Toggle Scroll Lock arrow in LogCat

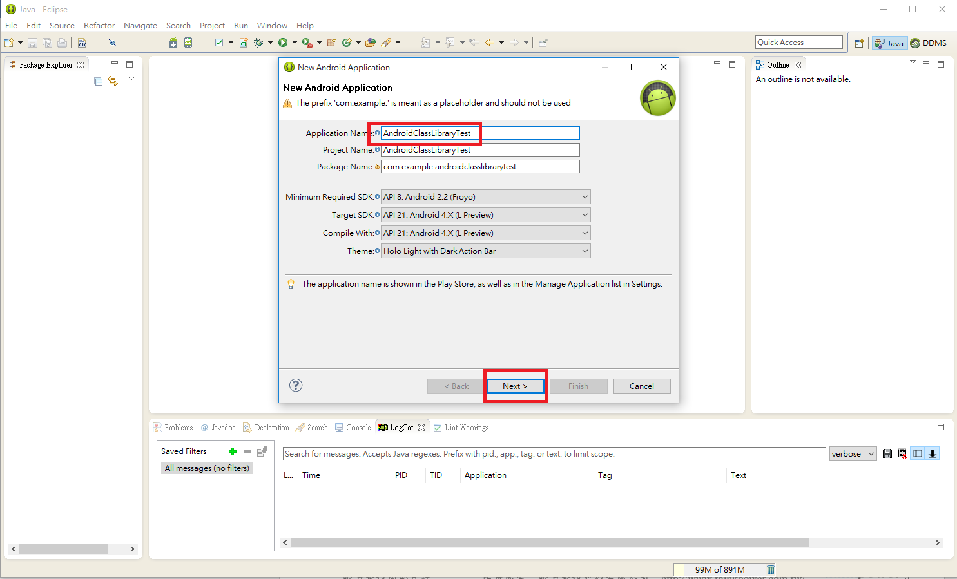coord(932,453)
